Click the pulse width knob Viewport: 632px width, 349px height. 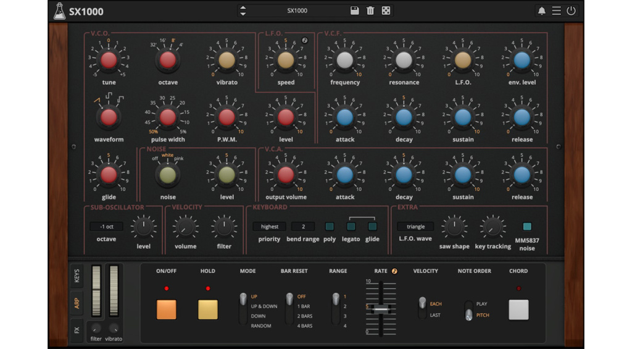coord(168,117)
